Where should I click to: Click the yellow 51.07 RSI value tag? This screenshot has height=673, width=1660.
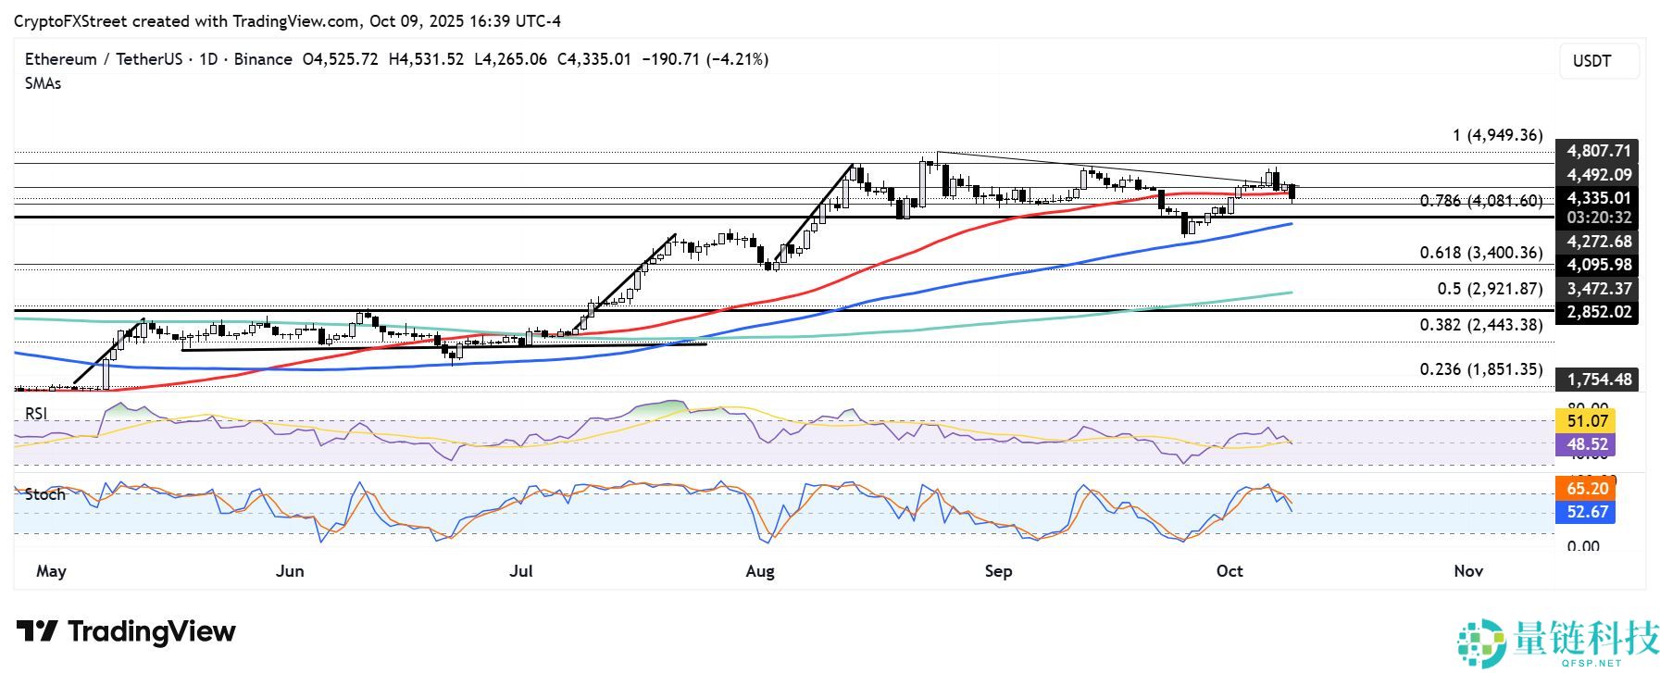tap(1588, 421)
